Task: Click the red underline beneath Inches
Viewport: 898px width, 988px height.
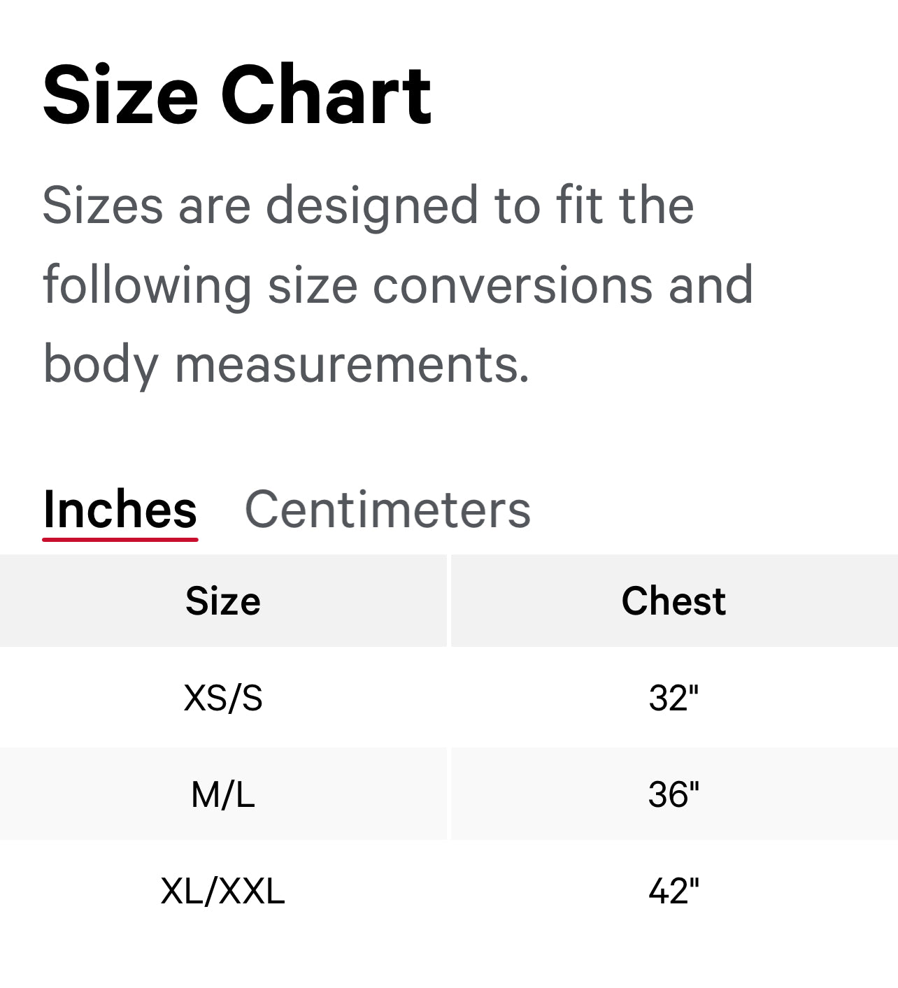Action: point(120,539)
